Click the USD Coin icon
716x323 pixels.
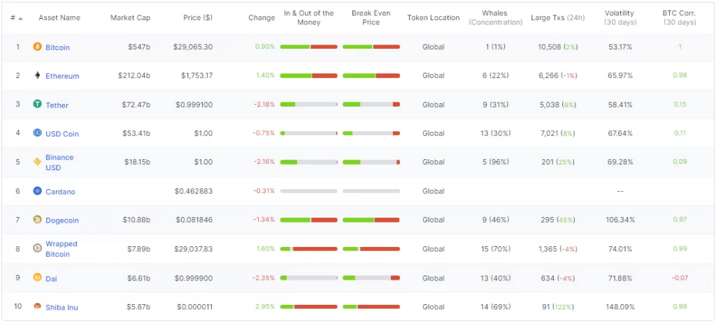pos(38,133)
